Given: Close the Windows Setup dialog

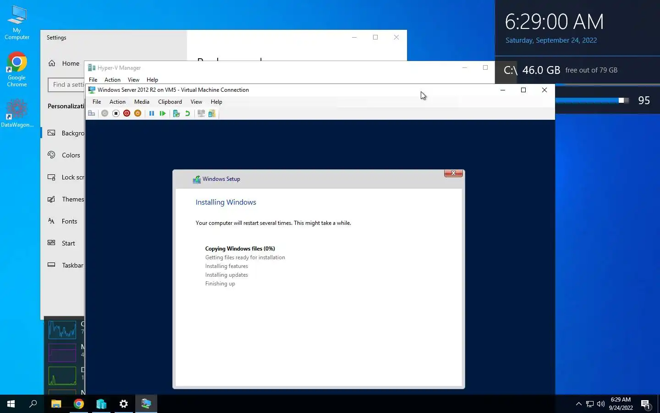Looking at the screenshot, I should tap(453, 173).
